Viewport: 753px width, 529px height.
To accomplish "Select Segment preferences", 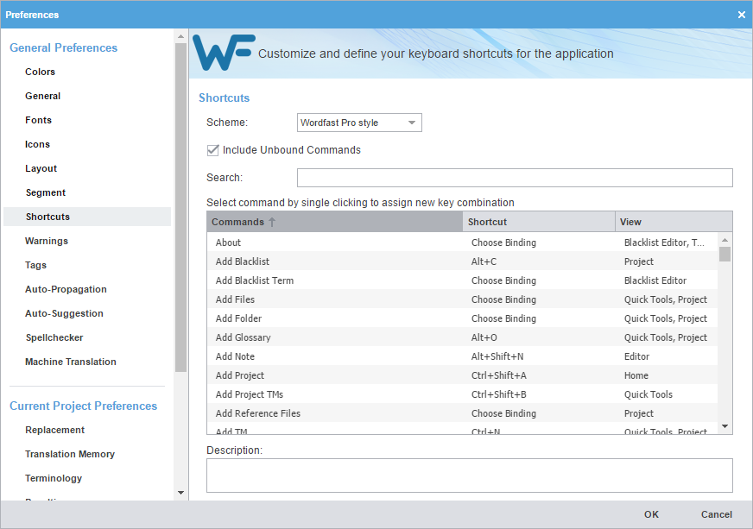I will (46, 192).
